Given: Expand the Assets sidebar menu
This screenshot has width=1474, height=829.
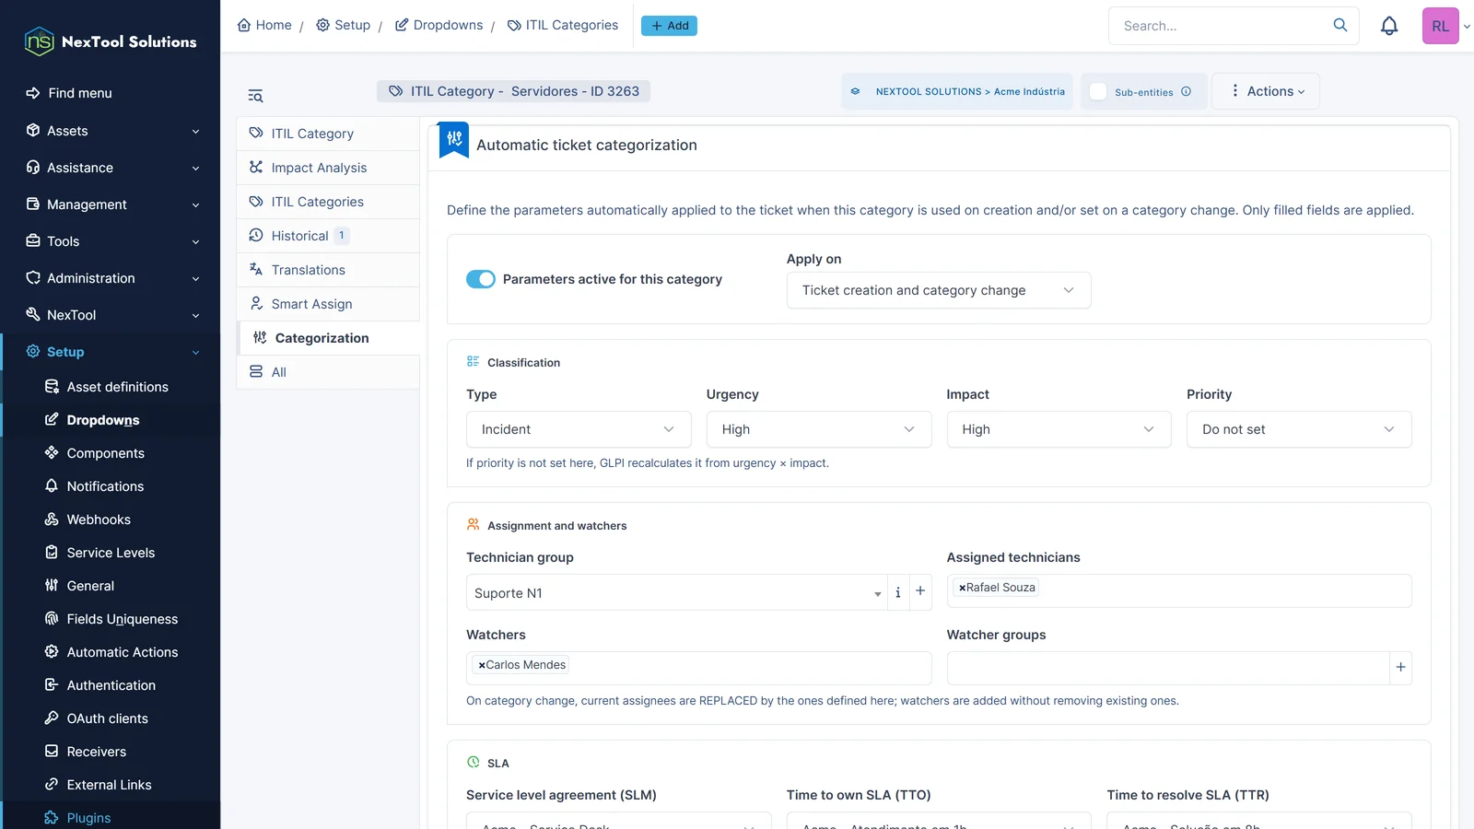Looking at the screenshot, I should (111, 131).
